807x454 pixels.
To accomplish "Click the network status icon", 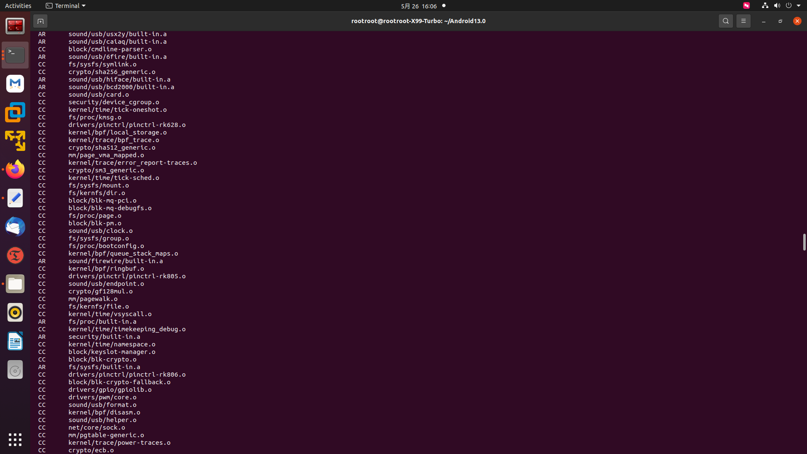I will click(765, 6).
